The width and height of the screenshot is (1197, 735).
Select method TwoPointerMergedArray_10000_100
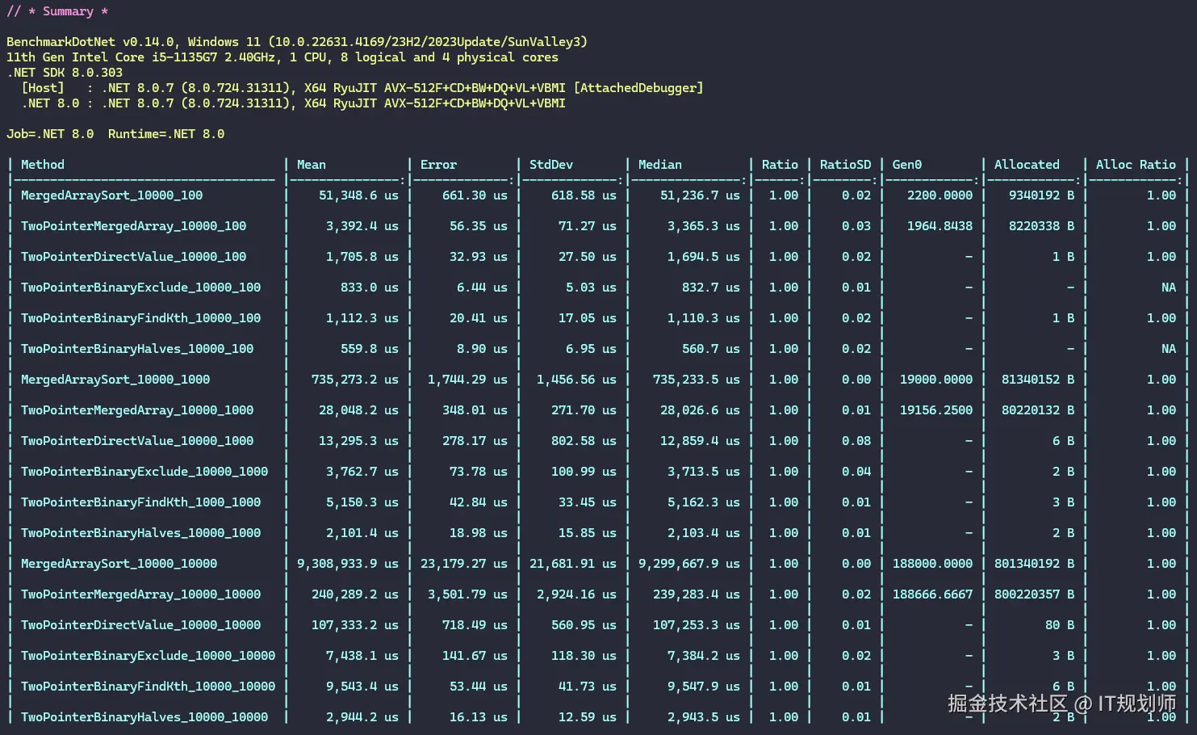click(133, 226)
